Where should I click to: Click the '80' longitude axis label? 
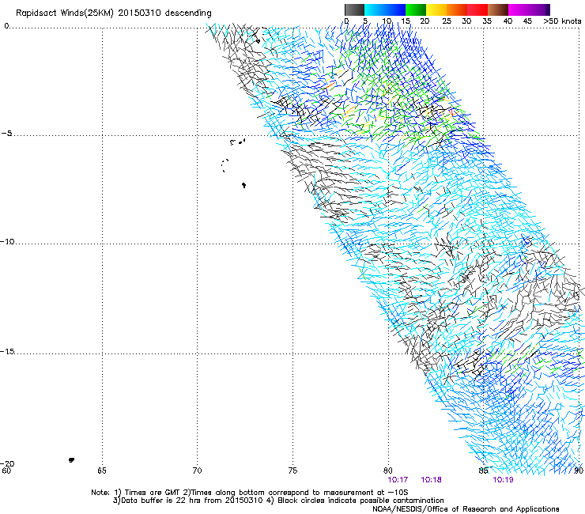(388, 471)
